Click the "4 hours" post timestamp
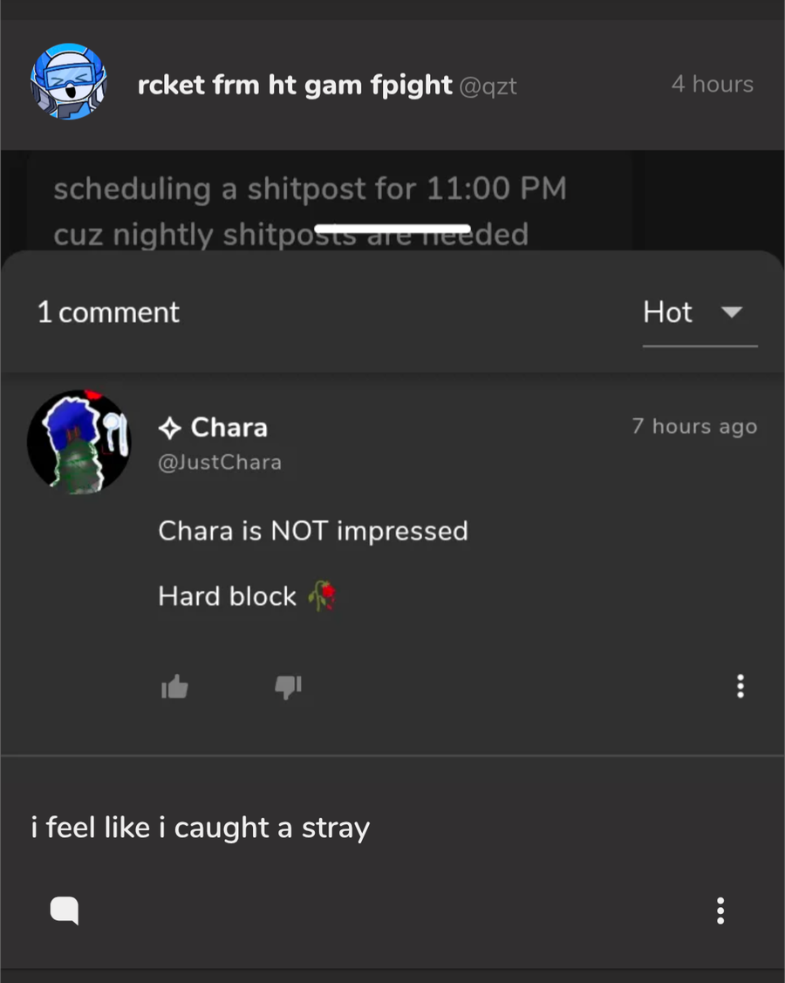Screen dimensions: 785x983 (x=712, y=85)
